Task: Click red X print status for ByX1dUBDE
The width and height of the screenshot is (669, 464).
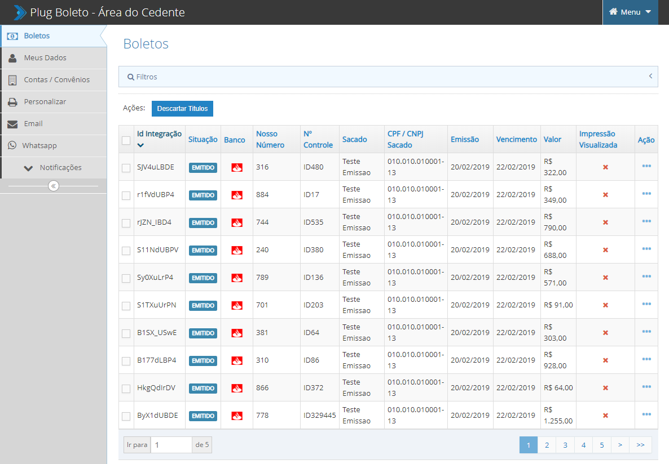Action: click(605, 416)
